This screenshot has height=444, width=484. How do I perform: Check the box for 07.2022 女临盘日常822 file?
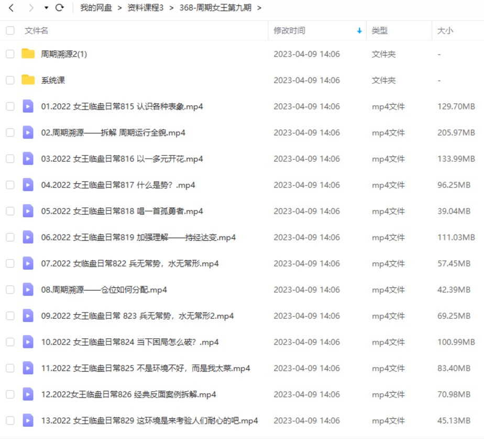pos(10,263)
